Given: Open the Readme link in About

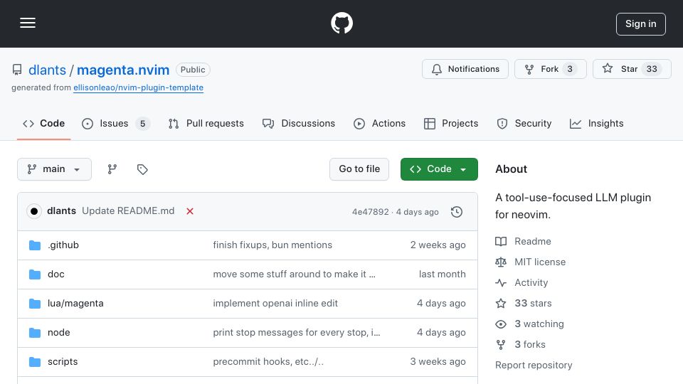Looking at the screenshot, I should click(532, 241).
